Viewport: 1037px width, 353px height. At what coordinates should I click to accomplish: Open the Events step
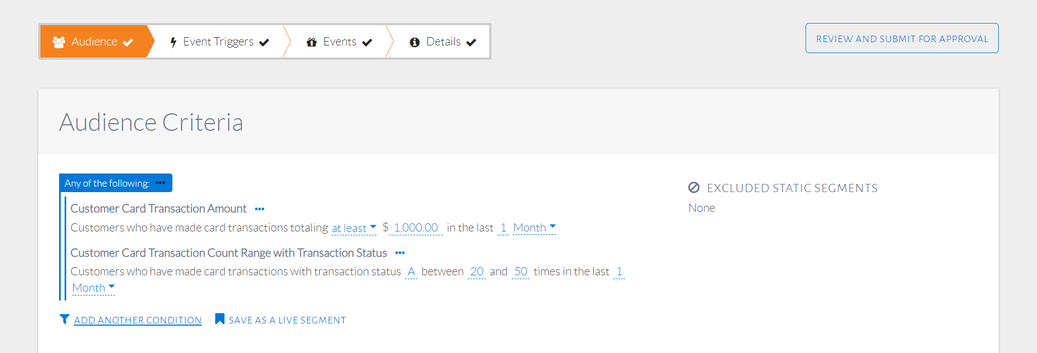pyautogui.click(x=339, y=42)
